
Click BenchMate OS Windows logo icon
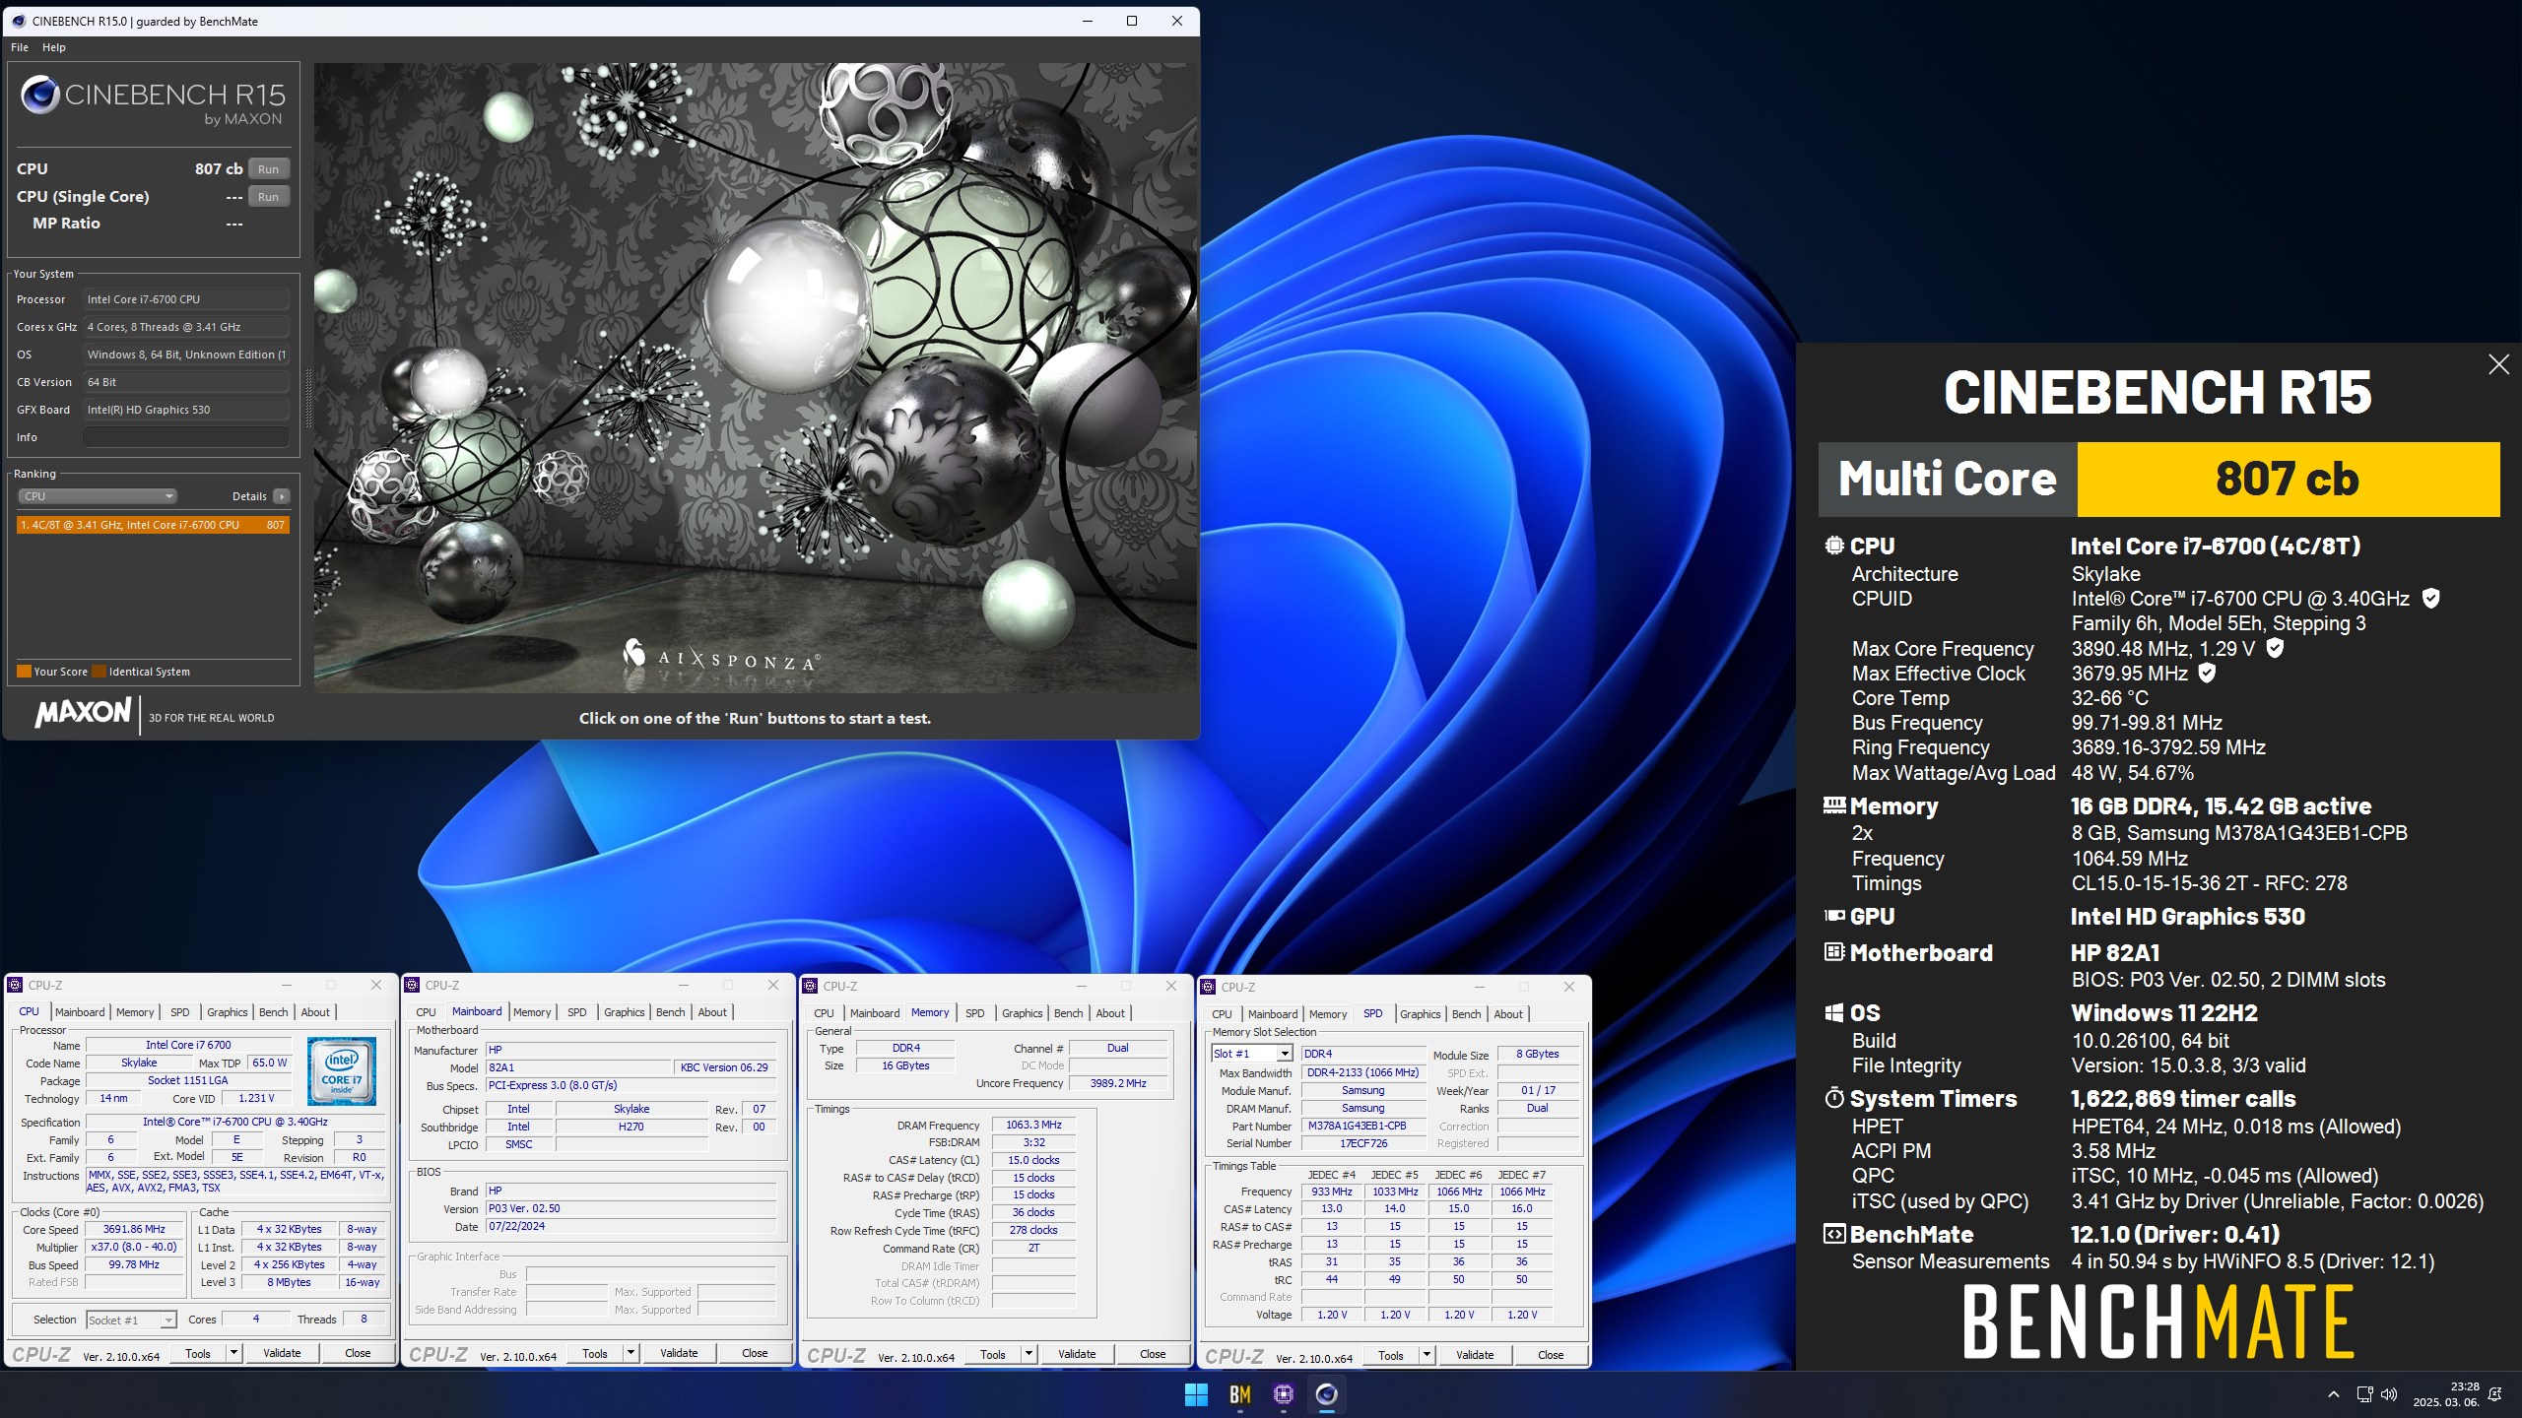point(1833,1013)
